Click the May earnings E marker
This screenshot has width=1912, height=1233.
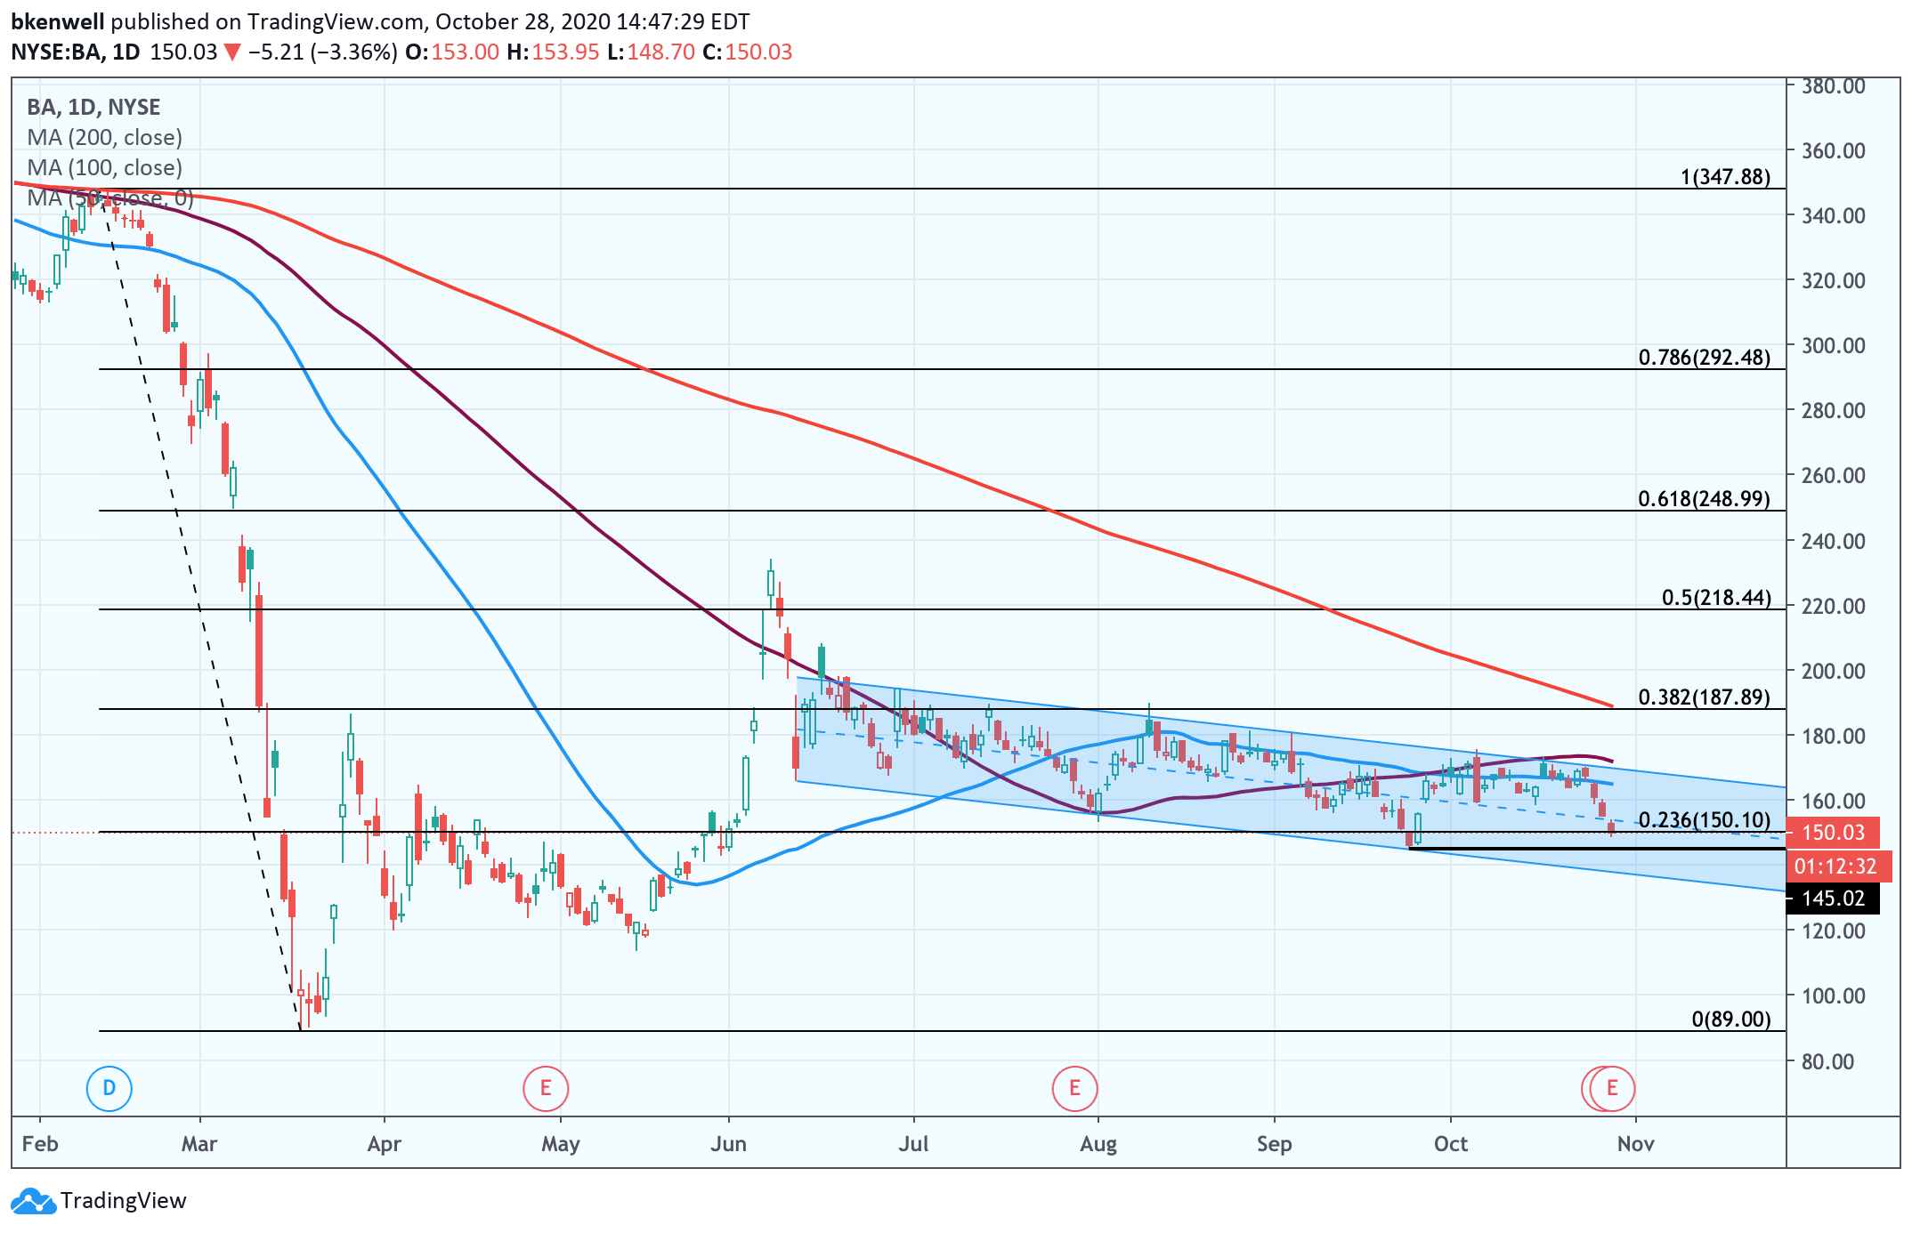pos(545,1087)
